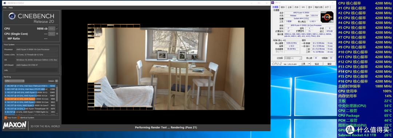The image size is (393, 138).
Task: Switch to the 处理器 tab in CPU-Z
Action: tap(275, 7)
